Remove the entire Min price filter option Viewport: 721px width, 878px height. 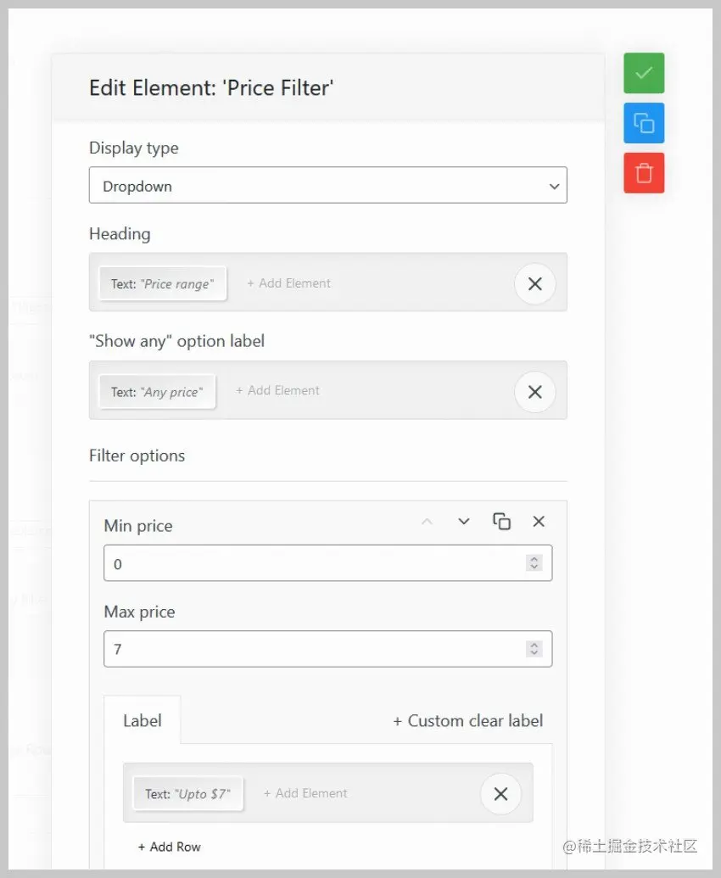[539, 522]
